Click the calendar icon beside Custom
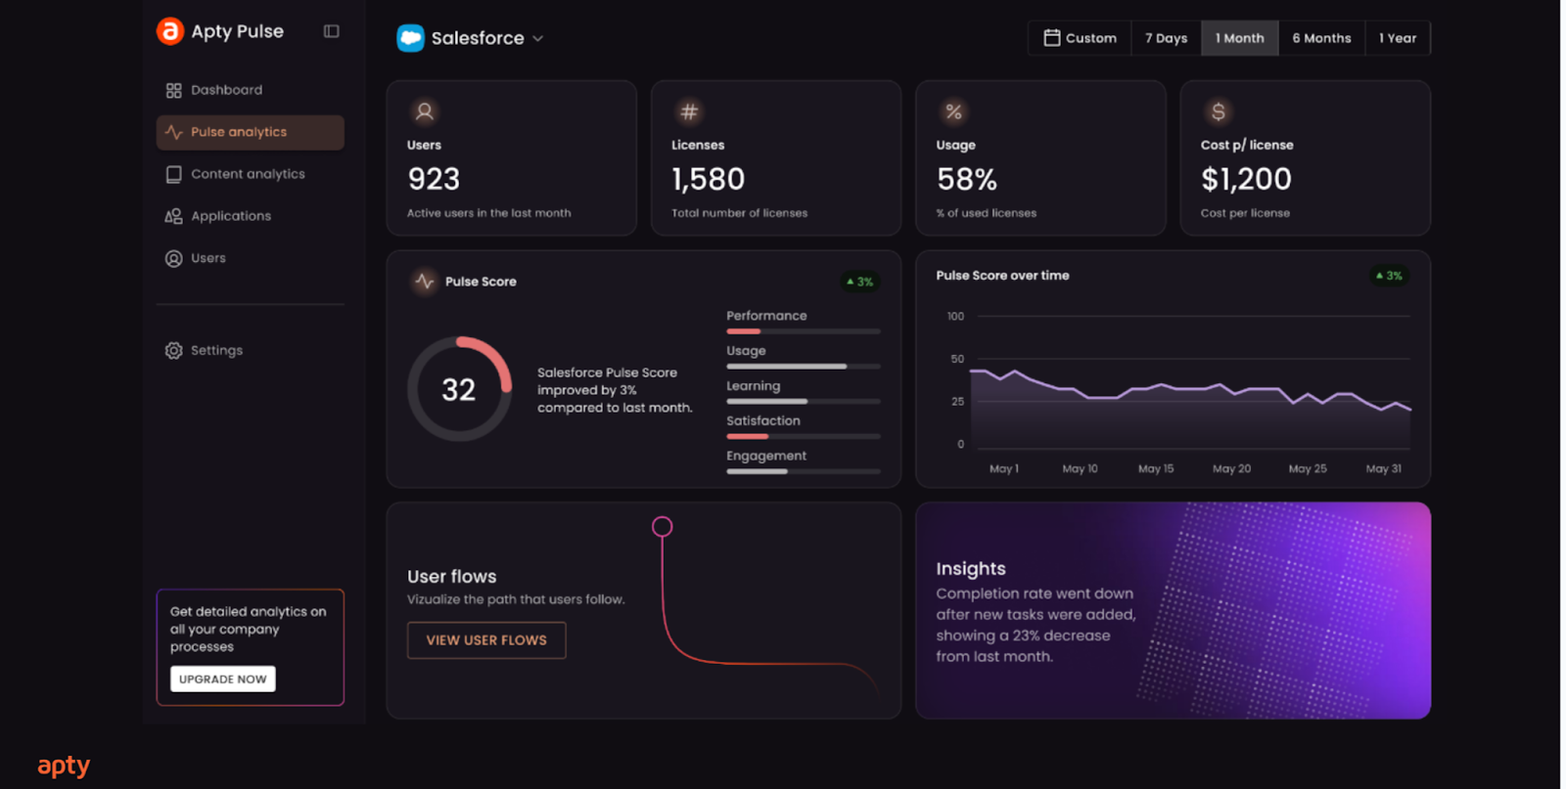Screen dimensions: 1566x789 pyautogui.click(x=1052, y=38)
